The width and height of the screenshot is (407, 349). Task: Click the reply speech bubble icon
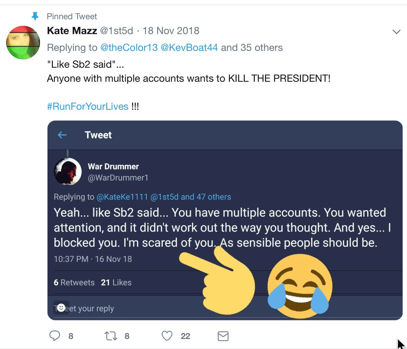point(55,336)
